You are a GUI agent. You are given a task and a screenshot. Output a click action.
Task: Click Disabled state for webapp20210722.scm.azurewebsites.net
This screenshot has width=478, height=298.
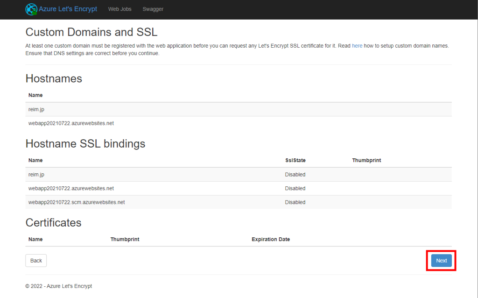pyautogui.click(x=295, y=202)
